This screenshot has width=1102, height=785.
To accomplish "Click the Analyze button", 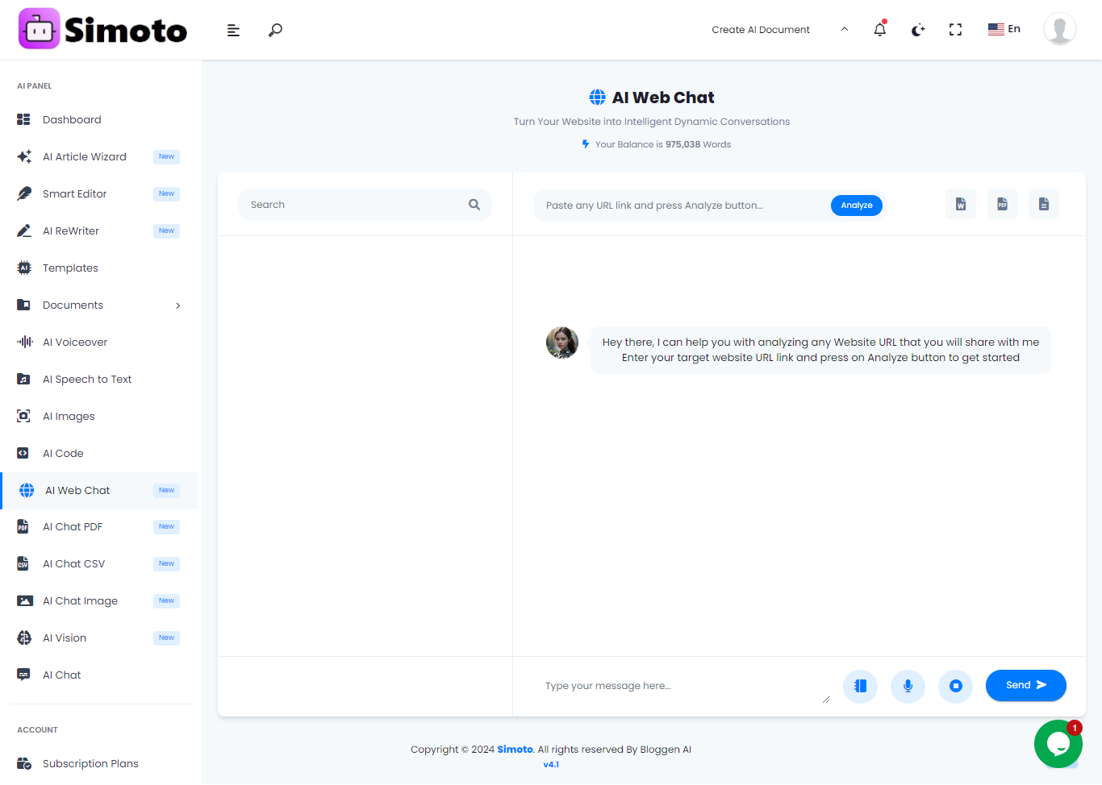I will click(x=857, y=206).
